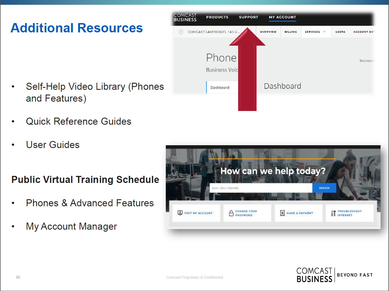This screenshot has width=389, height=291.
Task: Click the User Guides bullet
Action: tap(53, 145)
